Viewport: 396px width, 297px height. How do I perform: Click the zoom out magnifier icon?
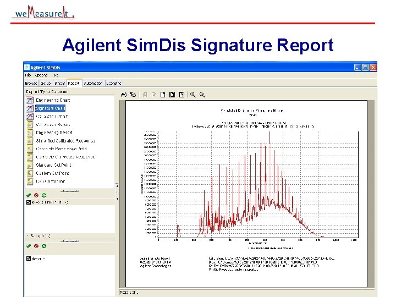(x=202, y=95)
